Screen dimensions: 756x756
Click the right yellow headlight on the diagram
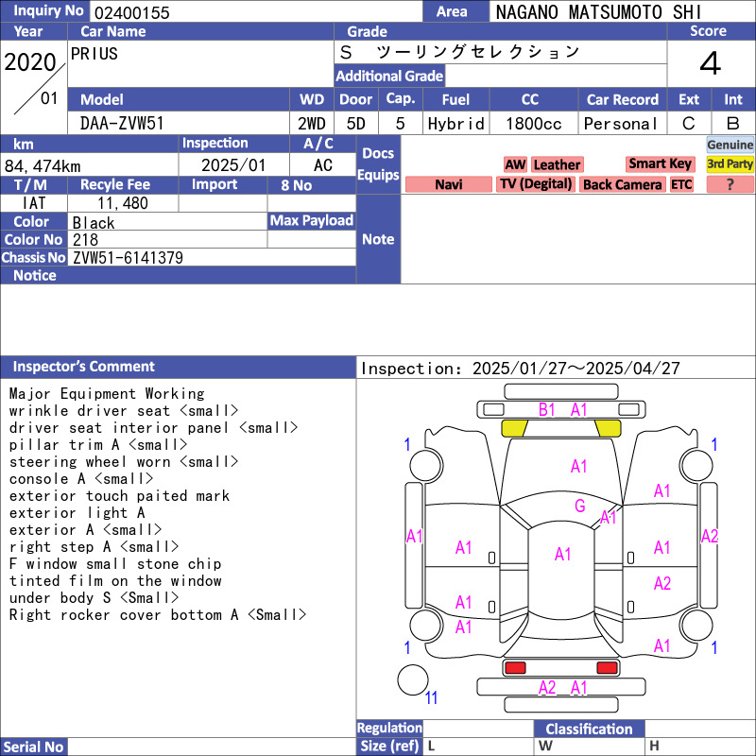click(x=606, y=428)
